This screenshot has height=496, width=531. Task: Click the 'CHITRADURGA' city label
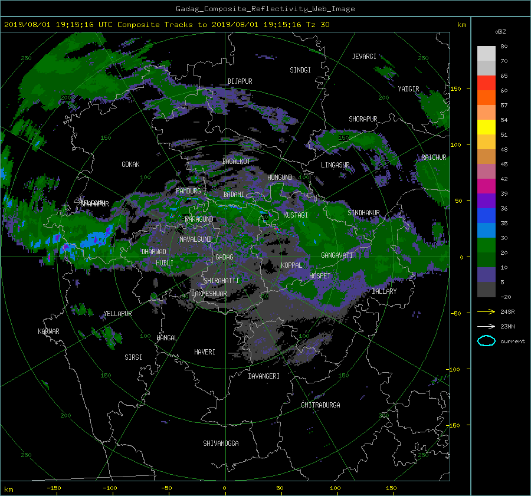(321, 405)
